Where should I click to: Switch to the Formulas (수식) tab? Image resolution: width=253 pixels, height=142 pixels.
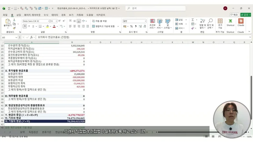(46, 15)
